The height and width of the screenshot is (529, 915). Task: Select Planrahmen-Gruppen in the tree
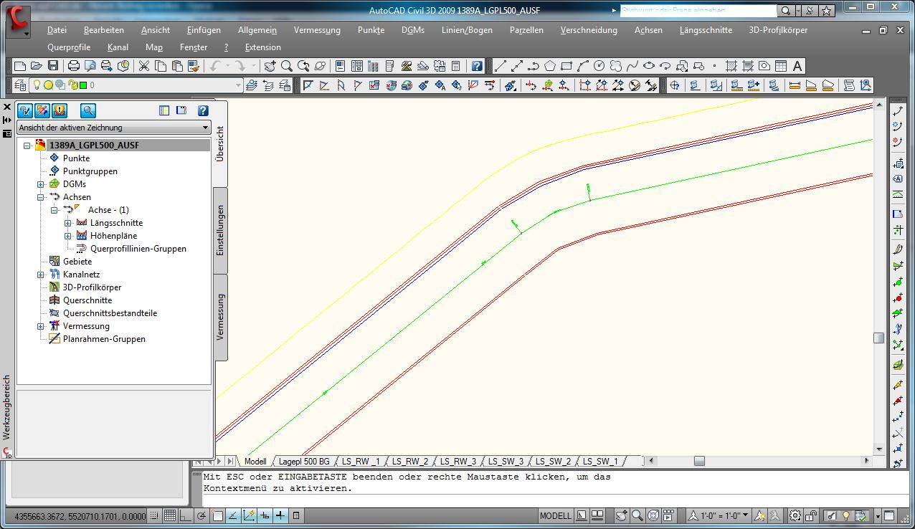pos(104,339)
